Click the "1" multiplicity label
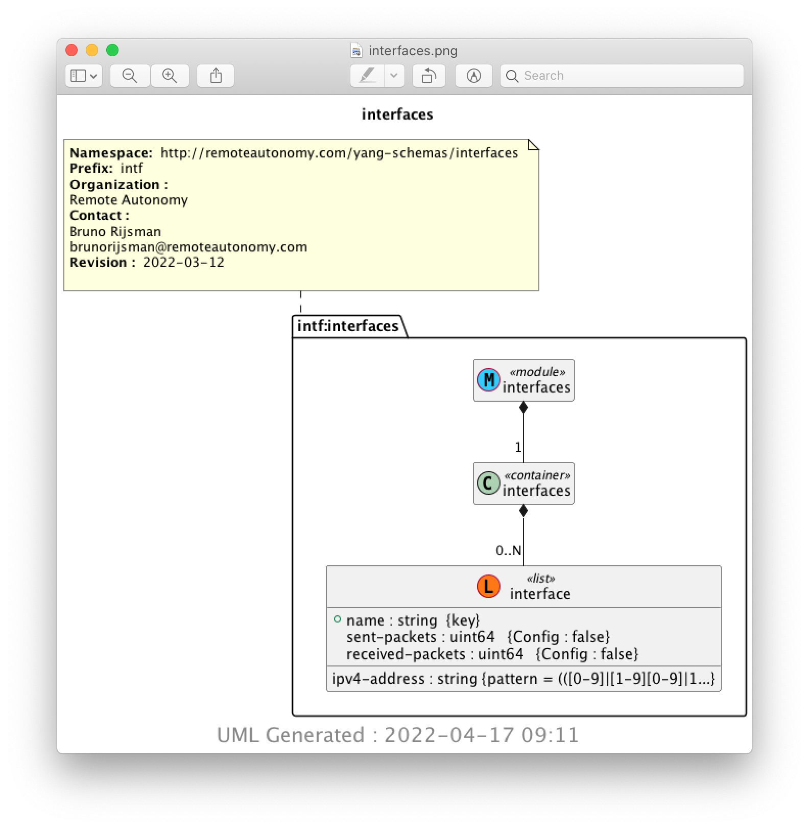 click(518, 447)
